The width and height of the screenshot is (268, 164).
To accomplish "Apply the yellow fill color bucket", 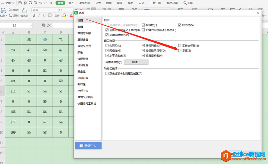I will click(x=64, y=15).
